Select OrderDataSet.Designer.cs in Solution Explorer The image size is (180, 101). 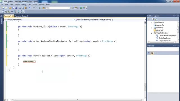coord(168,36)
